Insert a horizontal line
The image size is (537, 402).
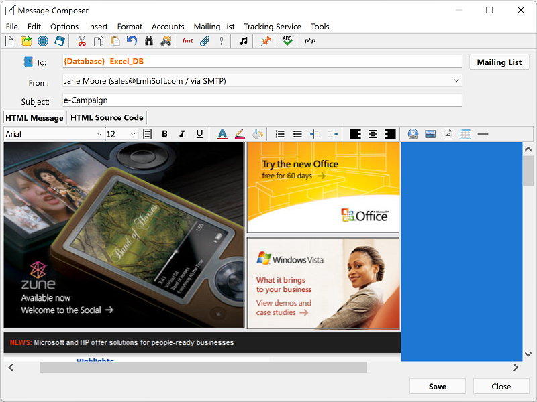tap(483, 134)
